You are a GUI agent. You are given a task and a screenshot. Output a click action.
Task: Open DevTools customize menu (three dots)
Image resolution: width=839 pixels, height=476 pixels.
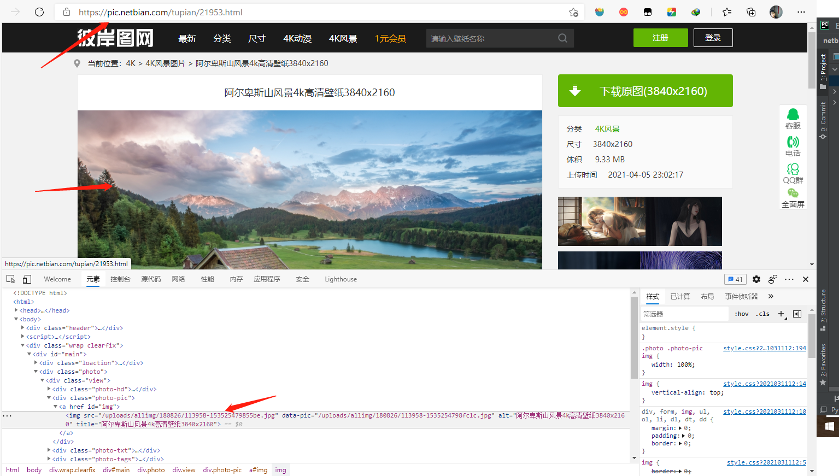(x=789, y=279)
